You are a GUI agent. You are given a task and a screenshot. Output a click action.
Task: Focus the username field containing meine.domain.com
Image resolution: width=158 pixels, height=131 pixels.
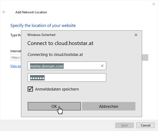67,66
